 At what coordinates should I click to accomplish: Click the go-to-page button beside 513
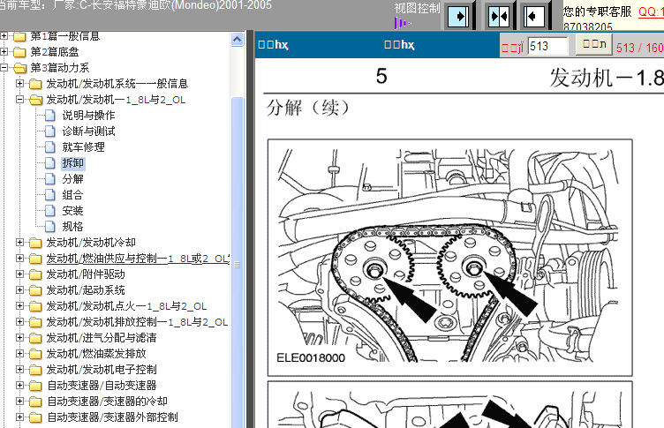tap(593, 44)
